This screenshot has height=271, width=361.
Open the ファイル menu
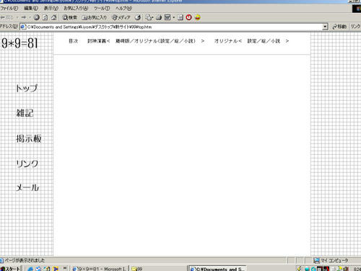point(9,8)
